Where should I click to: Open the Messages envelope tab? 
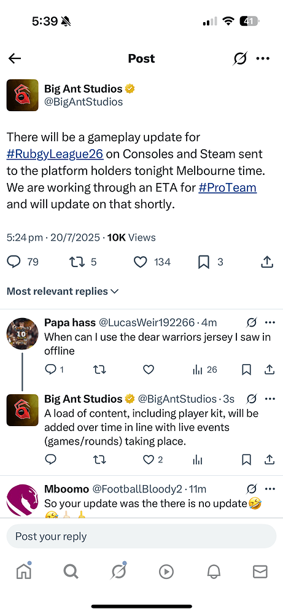click(x=260, y=572)
